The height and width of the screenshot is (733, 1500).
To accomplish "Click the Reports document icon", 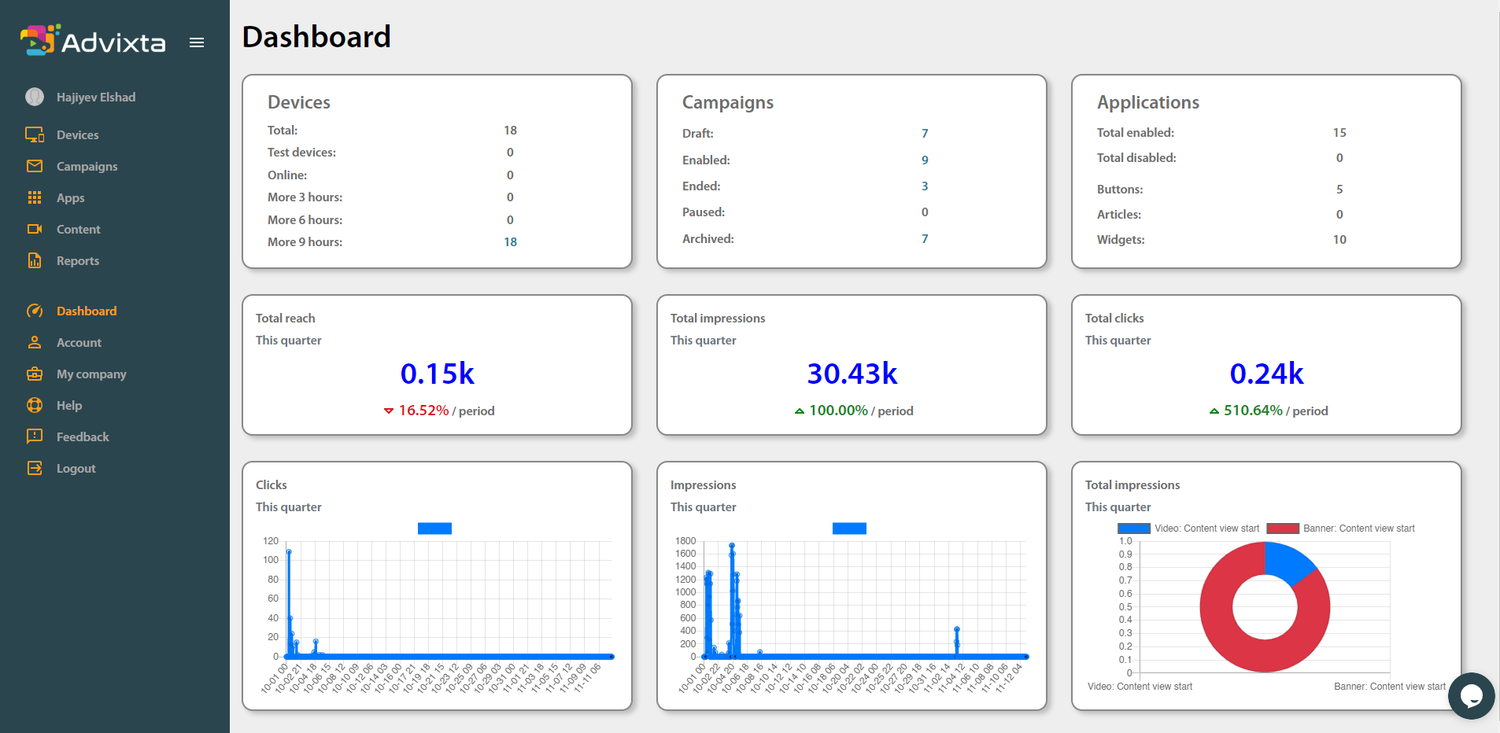I will tap(35, 260).
